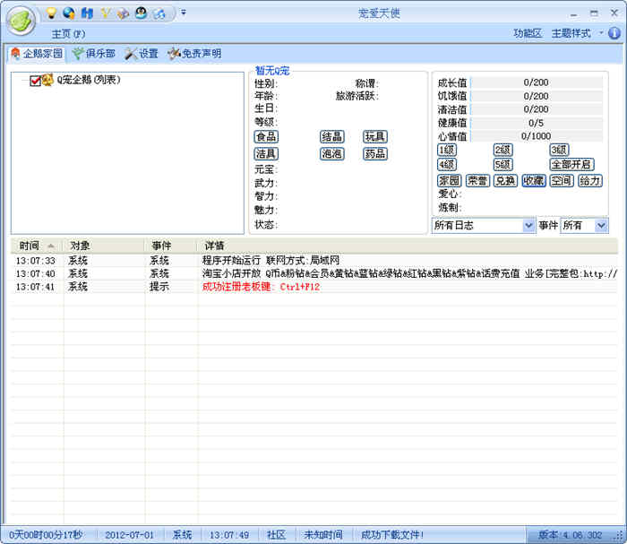Screen dimensions: 627x544
Task: Click the gift box quick-access icon
Action: tap(123, 13)
